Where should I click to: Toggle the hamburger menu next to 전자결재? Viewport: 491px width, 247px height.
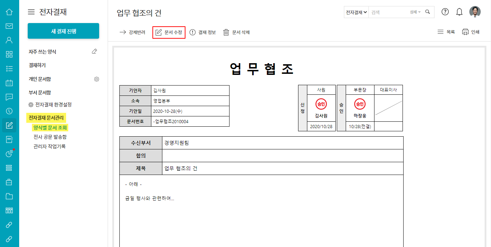32,12
